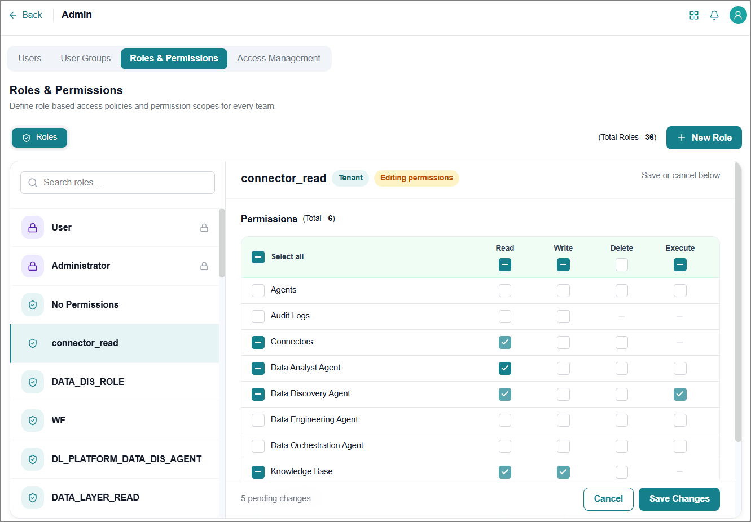Toggle the Read column header checkbox
Image resolution: width=751 pixels, height=522 pixels.
point(505,264)
